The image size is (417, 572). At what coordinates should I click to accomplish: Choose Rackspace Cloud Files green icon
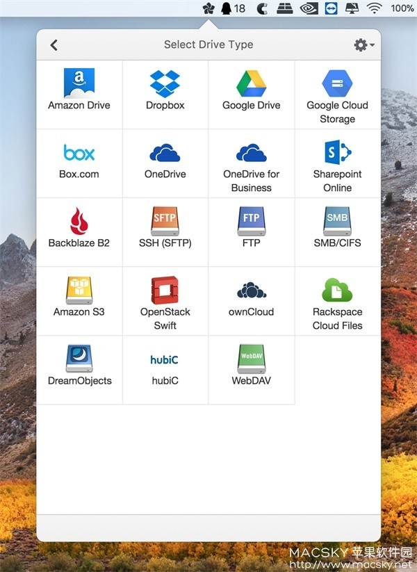[x=338, y=290]
